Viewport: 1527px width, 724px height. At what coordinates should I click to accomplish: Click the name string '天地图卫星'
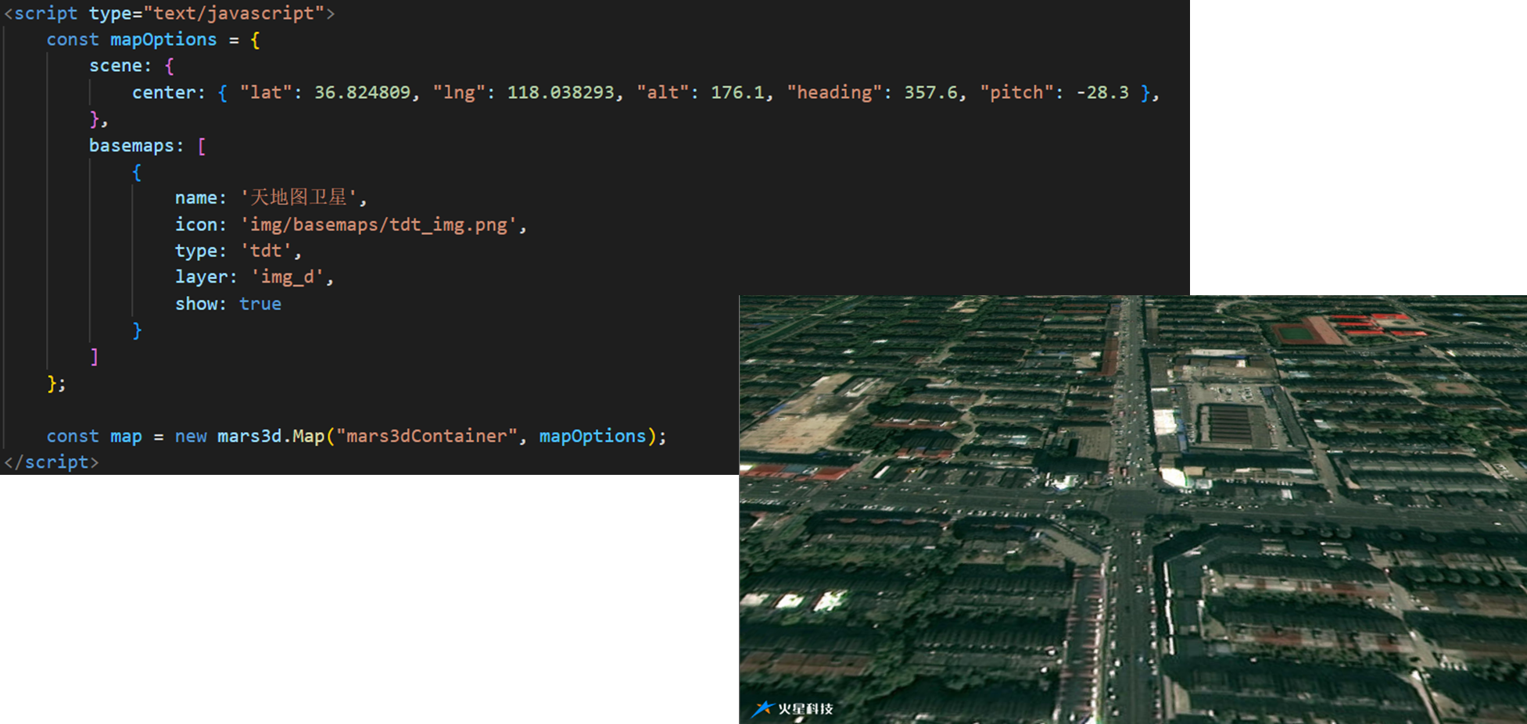pos(298,198)
